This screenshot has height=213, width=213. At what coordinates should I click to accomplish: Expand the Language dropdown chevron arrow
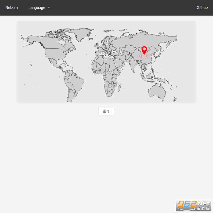pyautogui.click(x=49, y=8)
